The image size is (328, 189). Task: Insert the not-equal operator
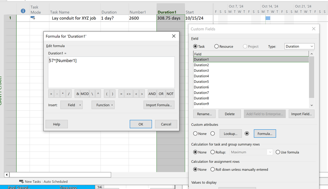click(x=129, y=94)
